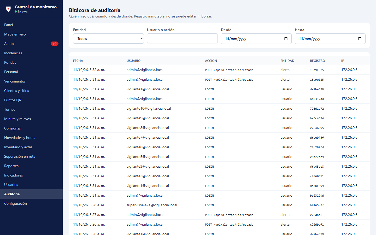Select registro b0165c3f cell

(317, 205)
